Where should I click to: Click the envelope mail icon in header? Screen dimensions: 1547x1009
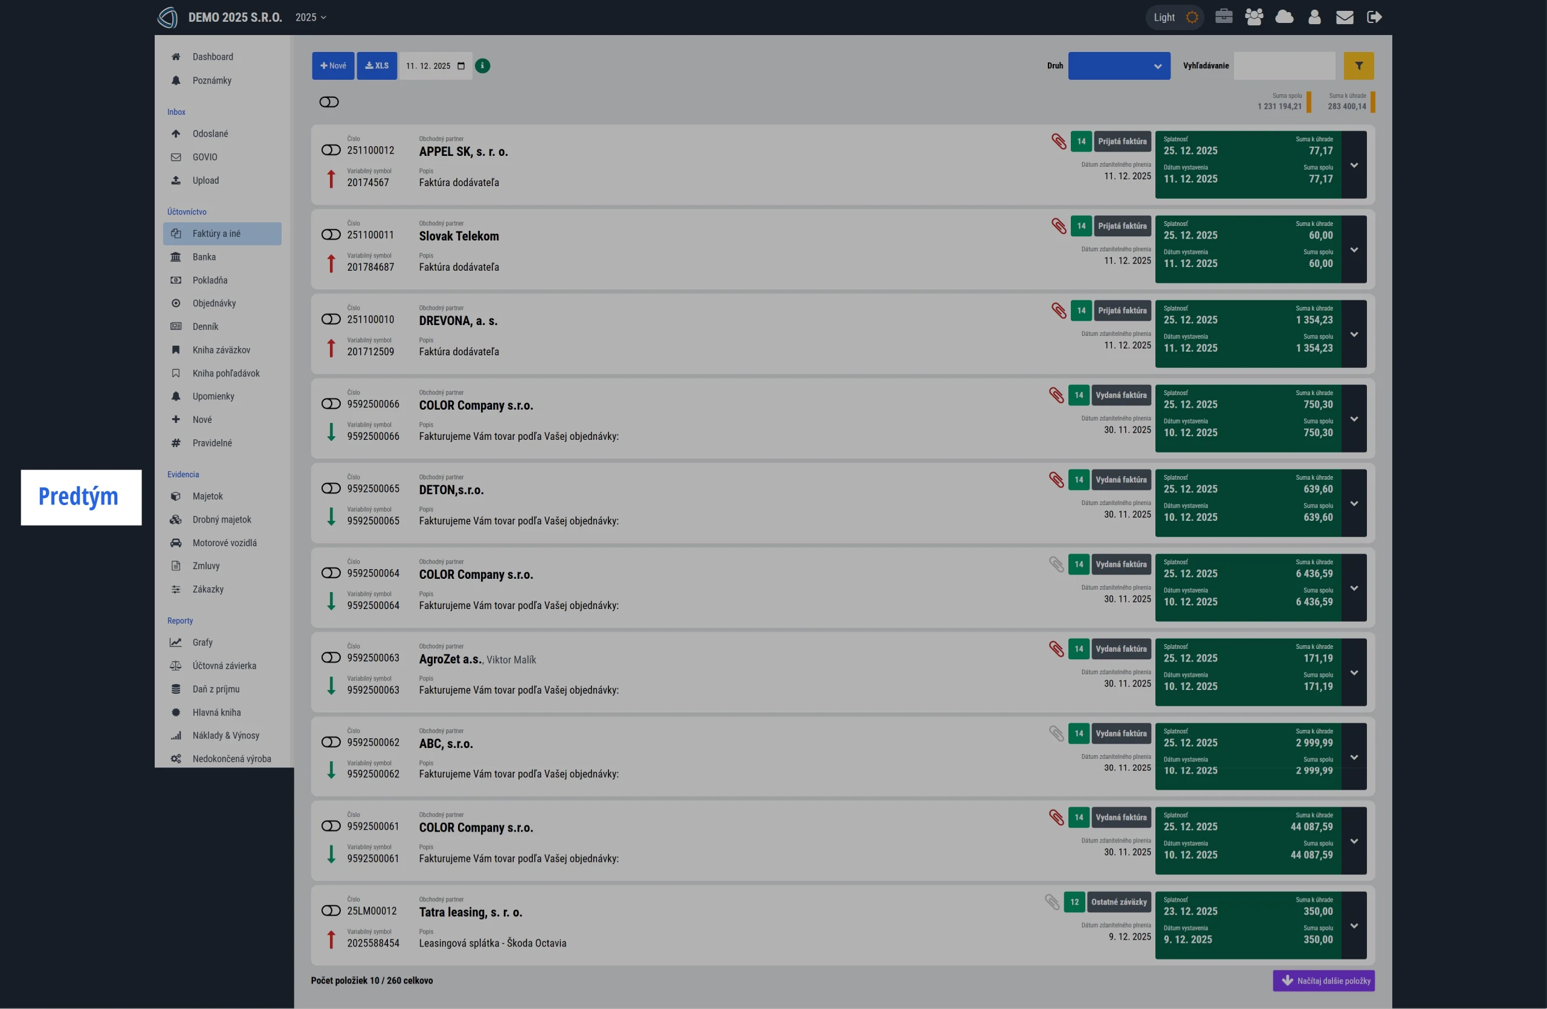tap(1344, 18)
